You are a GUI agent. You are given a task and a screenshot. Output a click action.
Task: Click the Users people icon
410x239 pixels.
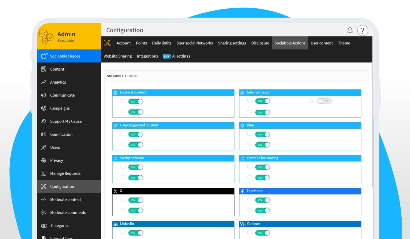click(x=44, y=147)
